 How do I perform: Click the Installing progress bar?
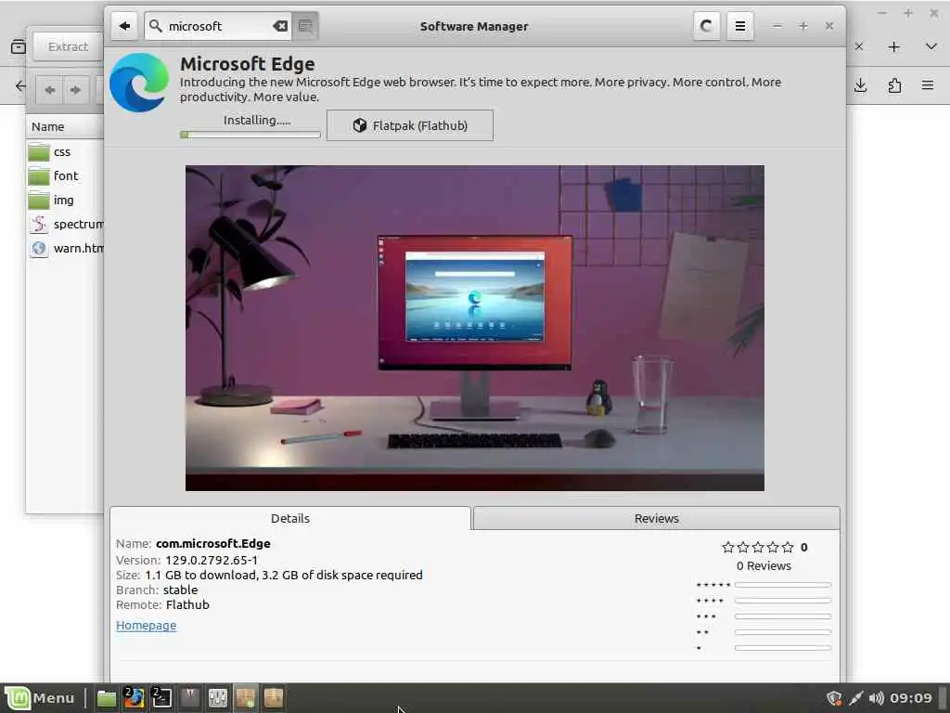click(250, 135)
